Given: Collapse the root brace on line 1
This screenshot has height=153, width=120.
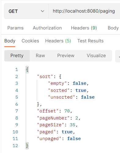Looking at the screenshot, I should pyautogui.click(x=27, y=70).
